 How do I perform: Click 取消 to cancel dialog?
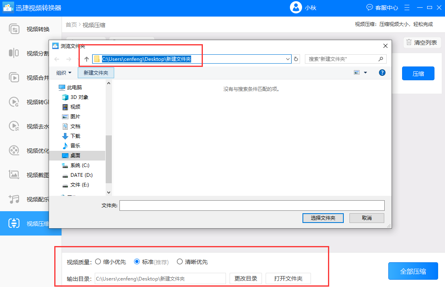pyautogui.click(x=367, y=218)
